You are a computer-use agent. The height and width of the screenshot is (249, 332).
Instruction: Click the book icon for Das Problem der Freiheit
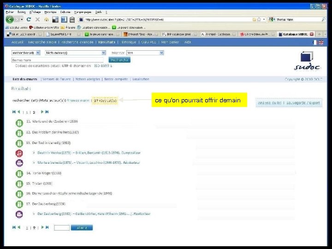coord(19,133)
